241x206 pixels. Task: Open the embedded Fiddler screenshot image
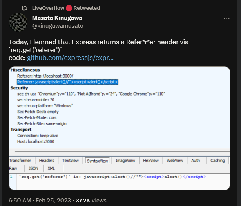click(x=120, y=128)
